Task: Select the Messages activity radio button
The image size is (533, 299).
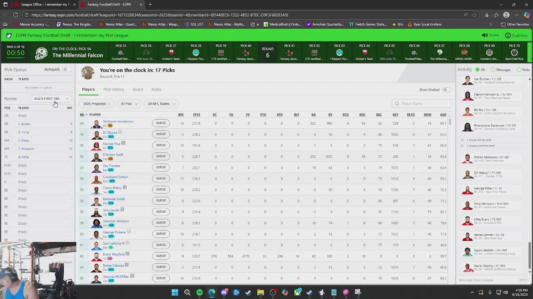Action: [493, 70]
